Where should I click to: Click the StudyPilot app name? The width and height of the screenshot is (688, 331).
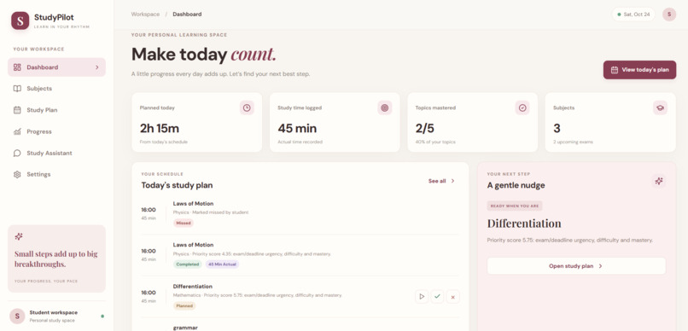coord(54,18)
